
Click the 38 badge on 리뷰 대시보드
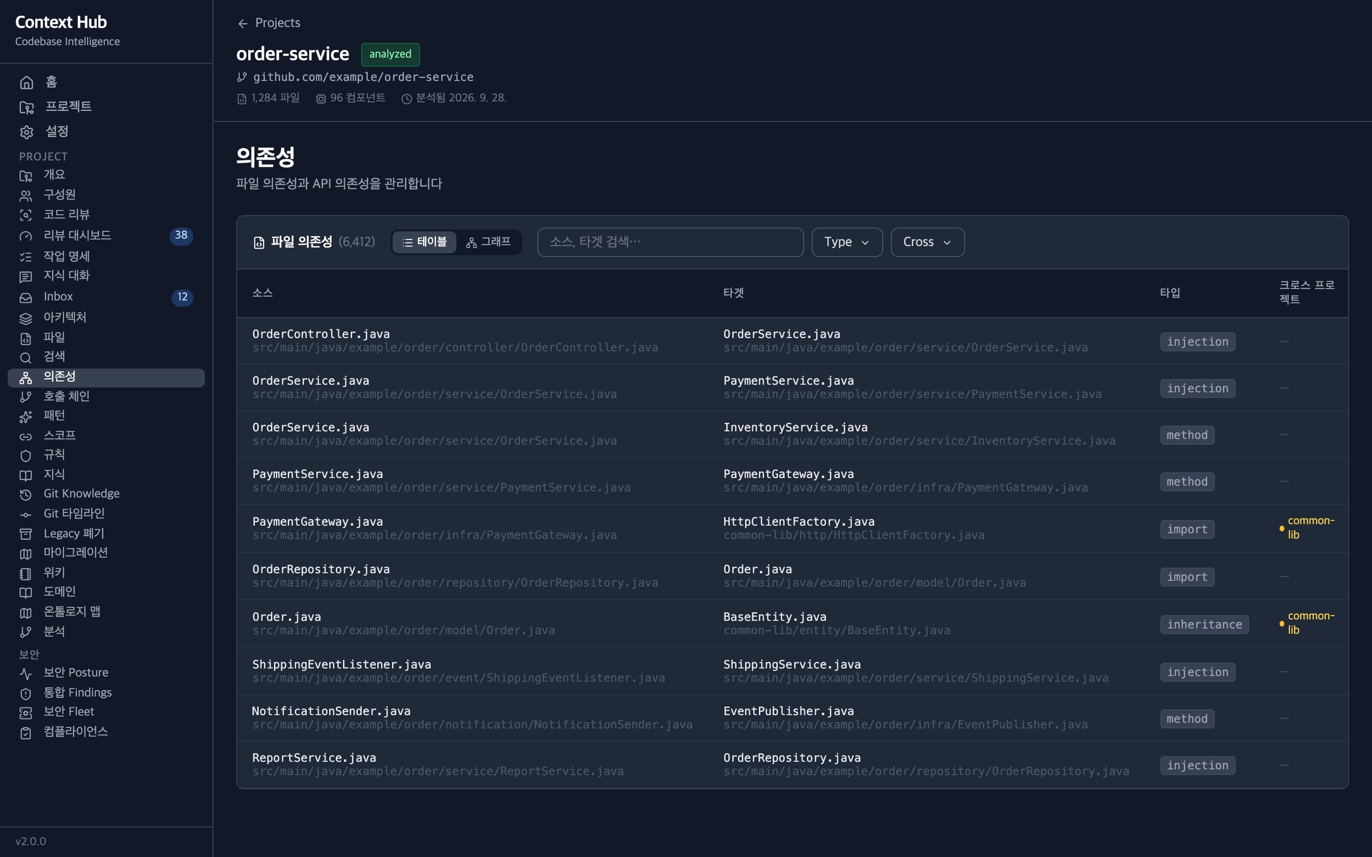click(x=182, y=235)
